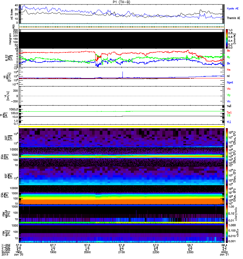Select the red 'Te⊥' legend label
This screenshot has width=243, height=259.
[229, 112]
